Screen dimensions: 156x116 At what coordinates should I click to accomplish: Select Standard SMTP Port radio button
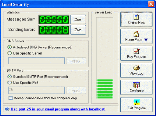[x=9, y=77]
